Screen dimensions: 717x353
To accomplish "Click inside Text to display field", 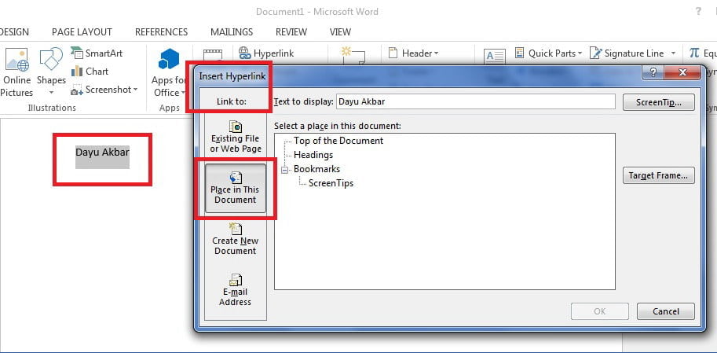I will [476, 101].
